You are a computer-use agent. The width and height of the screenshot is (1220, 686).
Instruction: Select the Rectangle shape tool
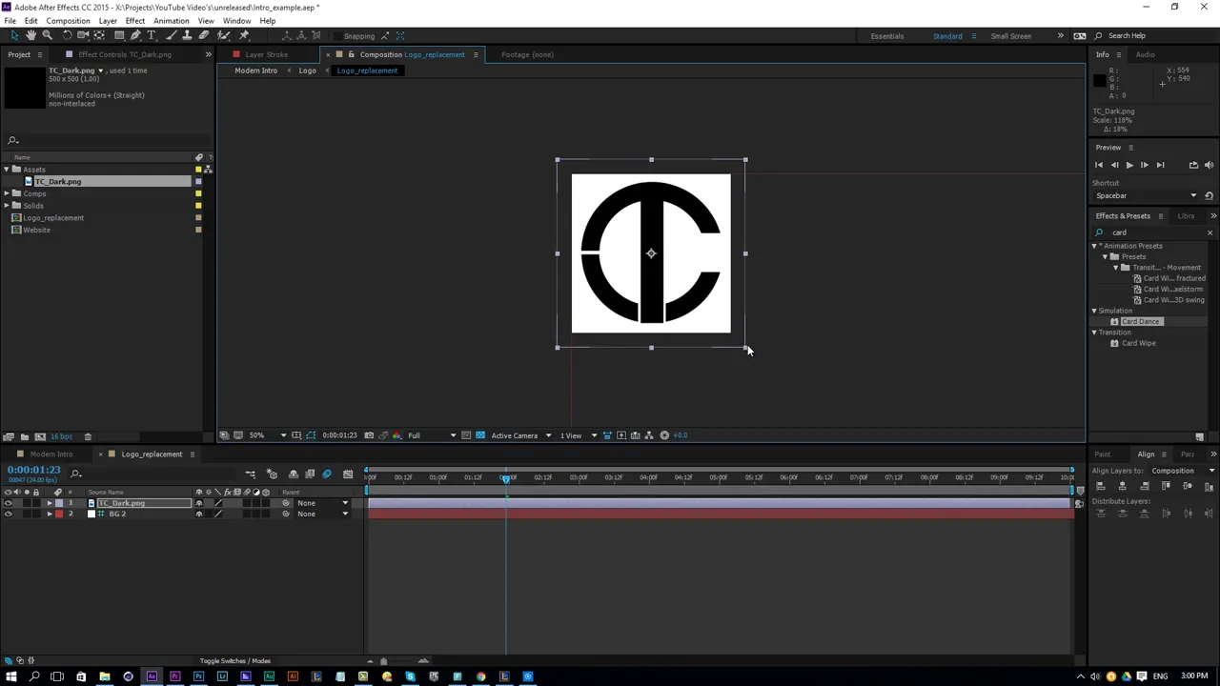click(x=119, y=35)
